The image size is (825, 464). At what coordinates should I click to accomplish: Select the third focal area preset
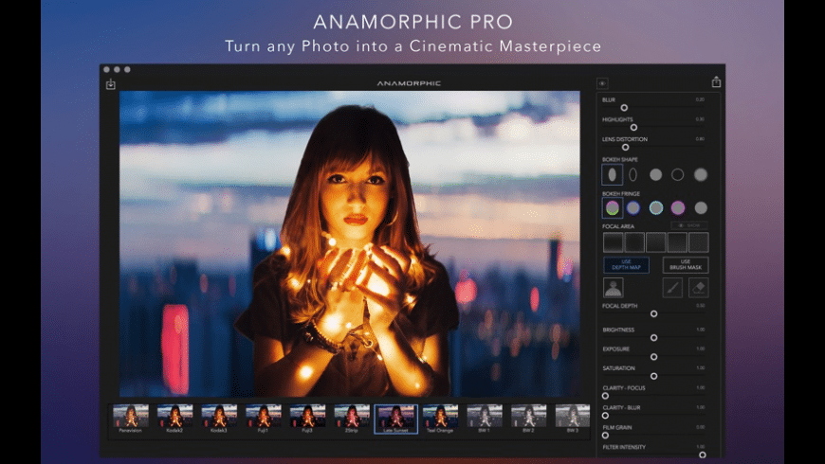point(655,242)
